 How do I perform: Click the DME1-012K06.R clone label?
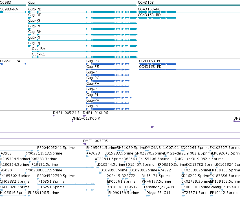(x=86, y=118)
